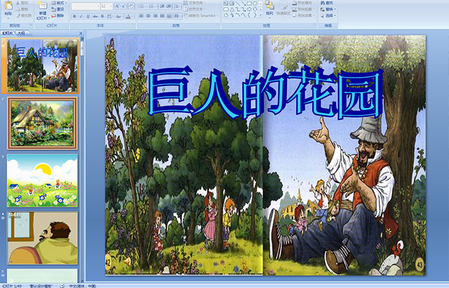Close the slide thumbnail pane

(81, 33)
